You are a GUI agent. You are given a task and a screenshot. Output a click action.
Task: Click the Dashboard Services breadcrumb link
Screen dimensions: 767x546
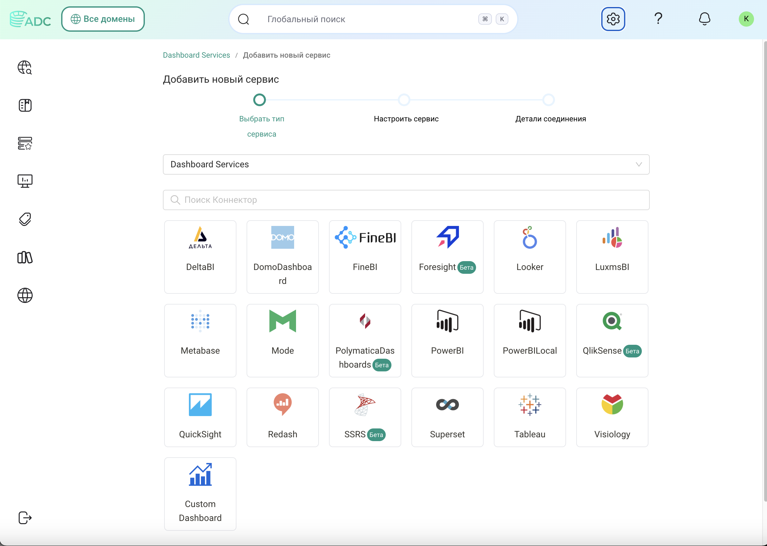197,55
